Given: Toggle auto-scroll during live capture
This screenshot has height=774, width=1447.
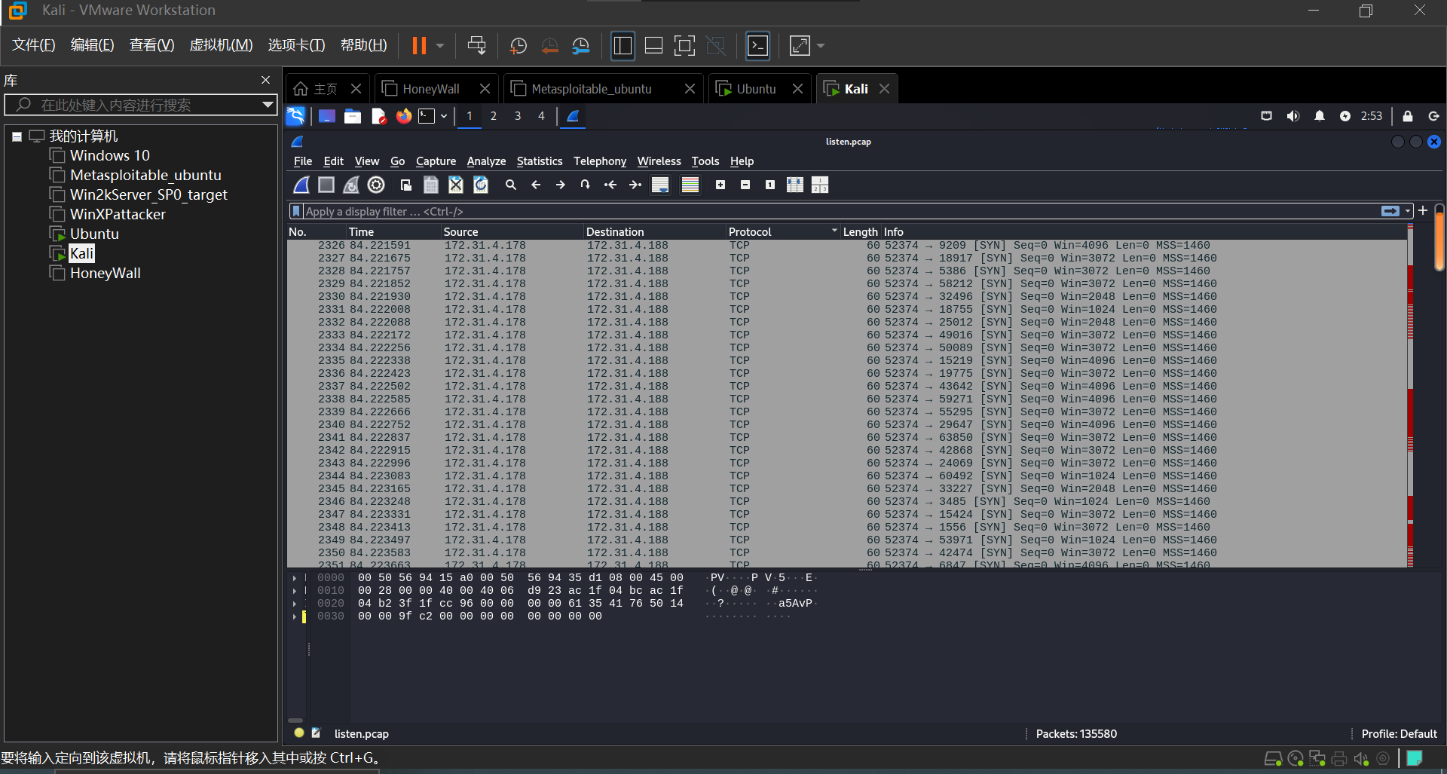Looking at the screenshot, I should coord(660,185).
